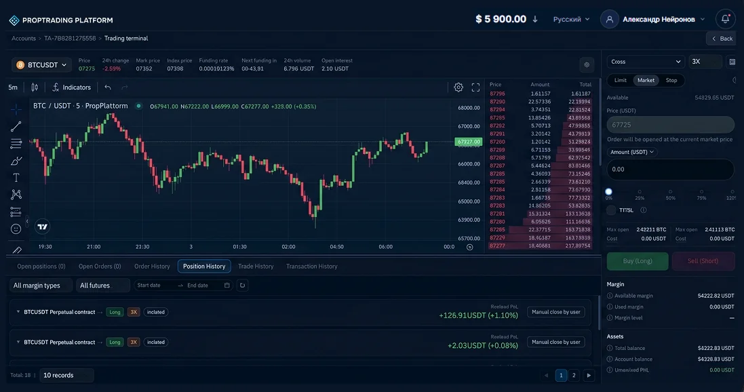This screenshot has height=392, width=744.
Task: Open the All futures filter
Action: tap(102, 286)
